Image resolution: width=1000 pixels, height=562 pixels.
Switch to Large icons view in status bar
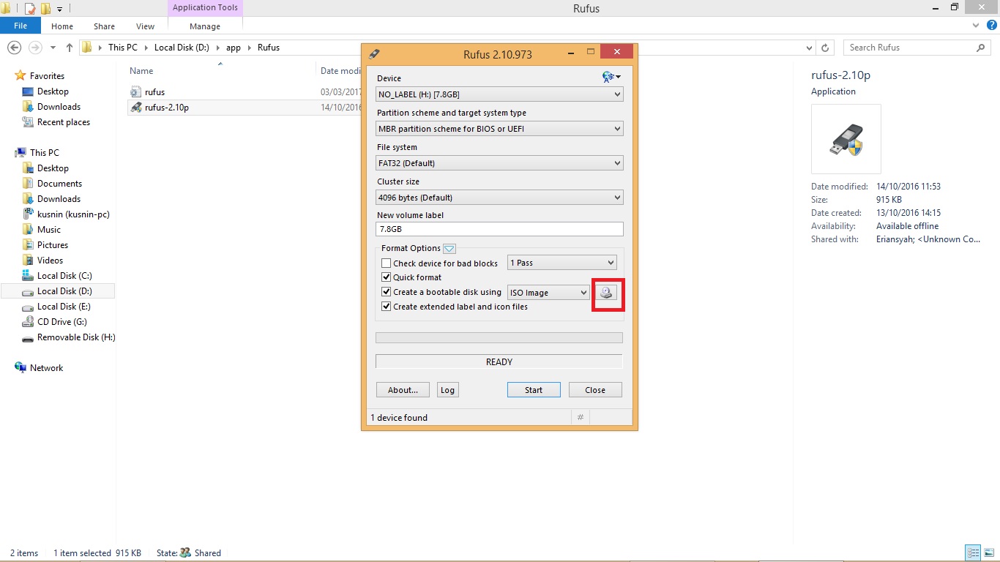(988, 553)
